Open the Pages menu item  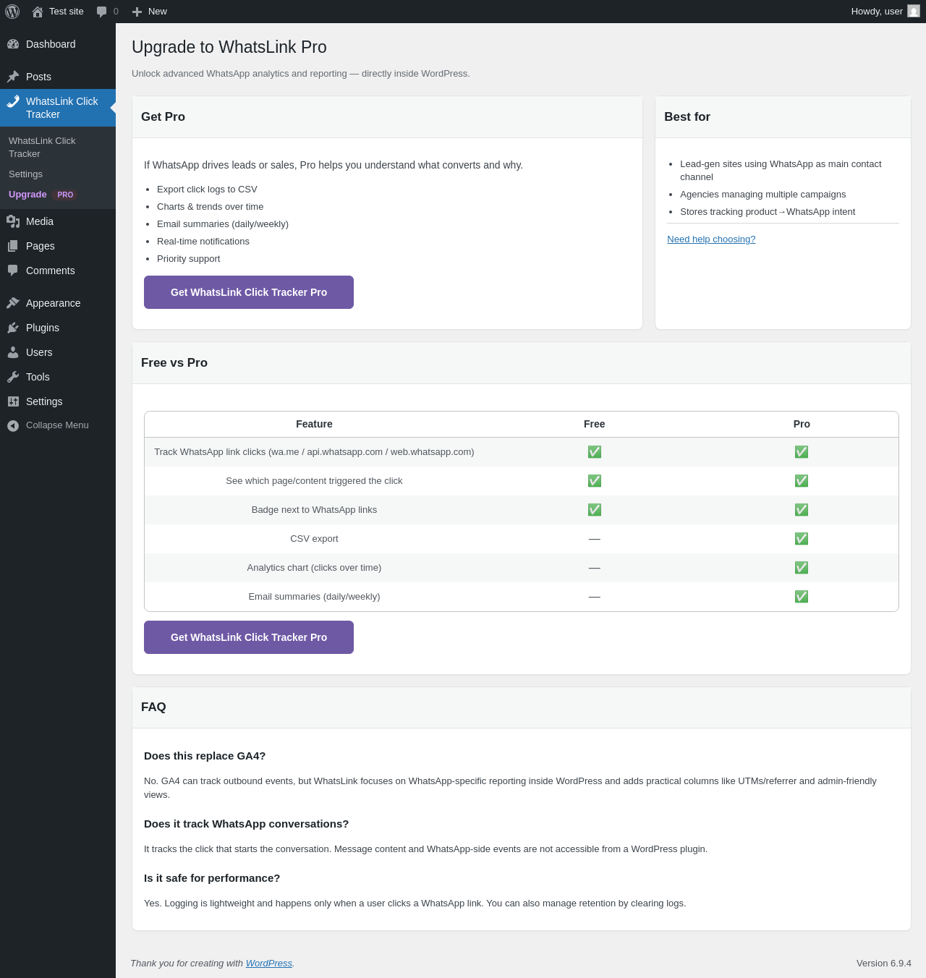pyautogui.click(x=41, y=246)
